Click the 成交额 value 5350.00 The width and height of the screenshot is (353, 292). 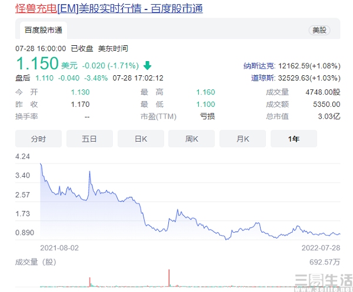(327, 105)
